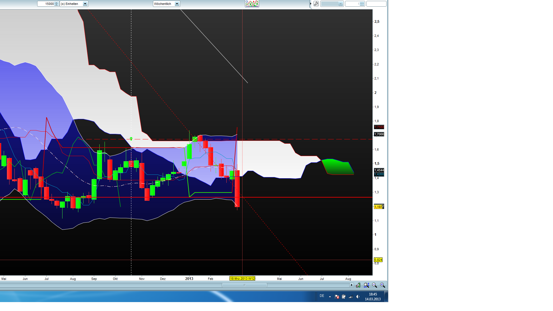Zoom out the chart with minus magnifier

[x=374, y=285]
